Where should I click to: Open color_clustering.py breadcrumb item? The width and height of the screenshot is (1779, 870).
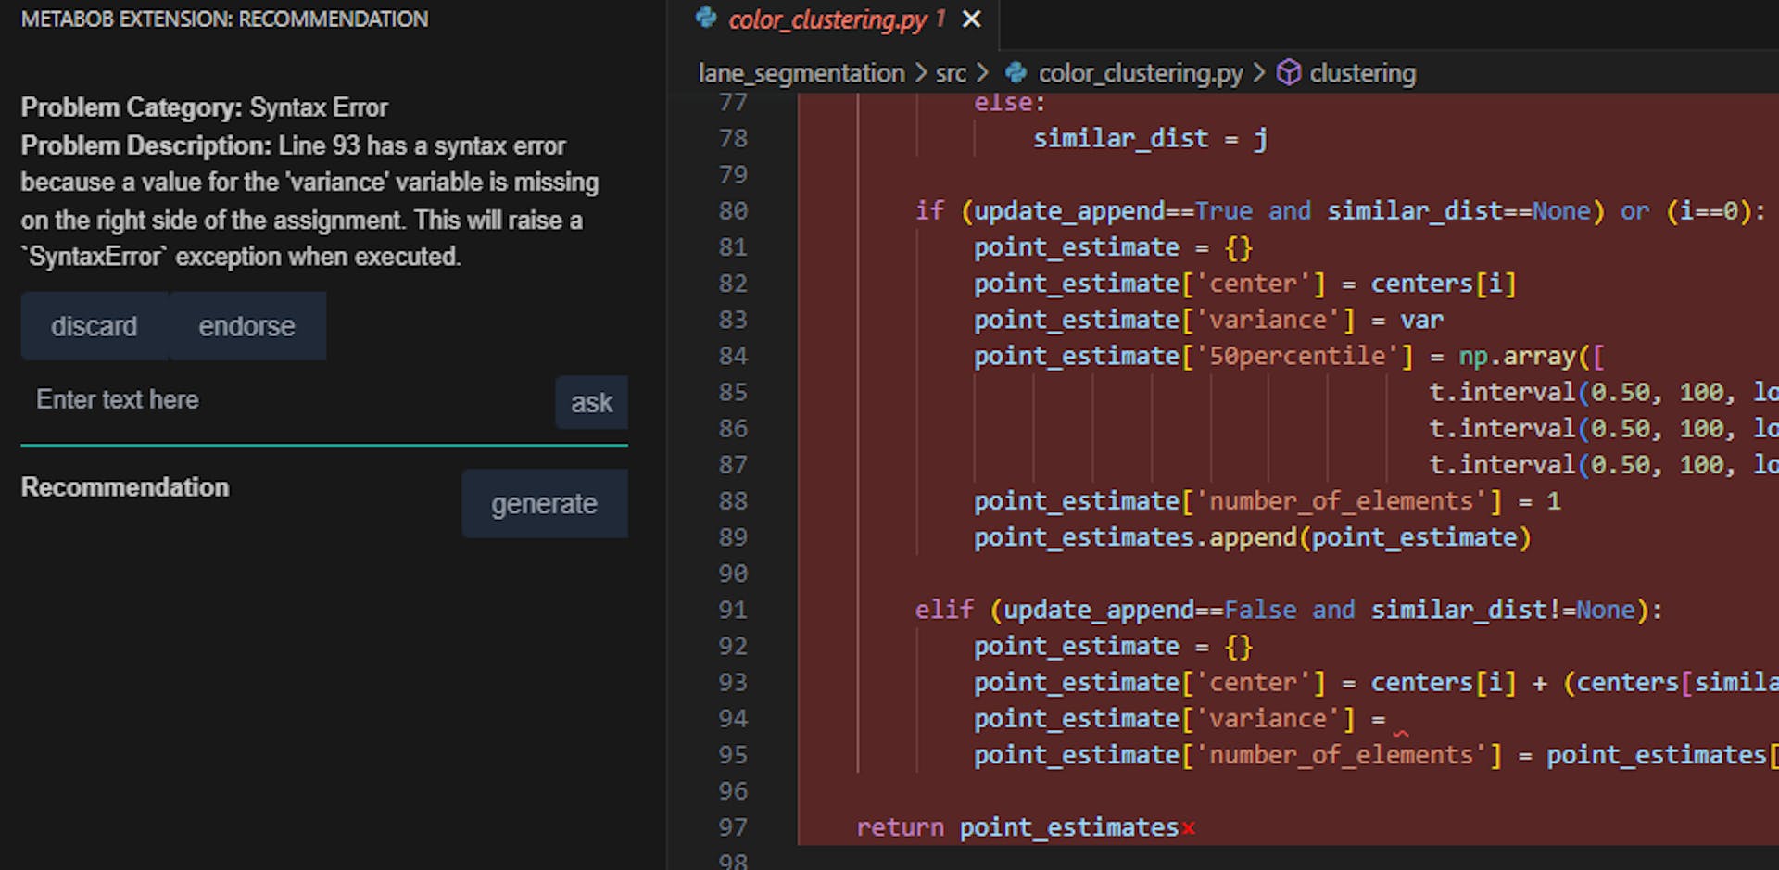pyautogui.click(x=1141, y=73)
